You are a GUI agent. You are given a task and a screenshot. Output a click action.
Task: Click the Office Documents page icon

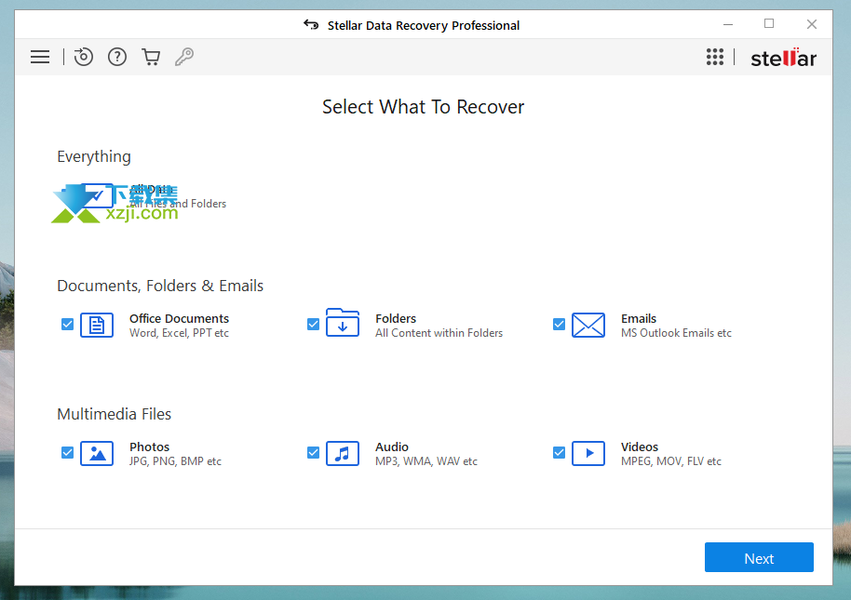97,326
